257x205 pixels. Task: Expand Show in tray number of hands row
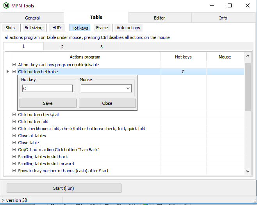click(x=14, y=171)
